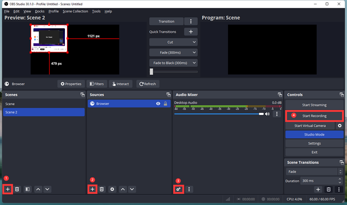Remove selected source trash icon
This screenshot has height=205, width=347.
[x=102, y=189]
